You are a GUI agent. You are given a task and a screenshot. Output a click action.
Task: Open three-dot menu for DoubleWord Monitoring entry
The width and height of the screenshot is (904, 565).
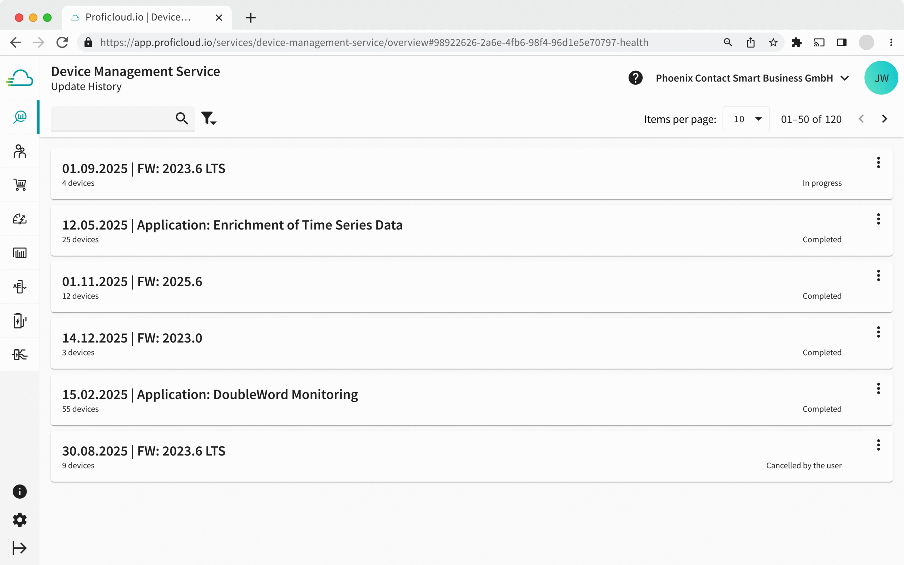(x=878, y=389)
